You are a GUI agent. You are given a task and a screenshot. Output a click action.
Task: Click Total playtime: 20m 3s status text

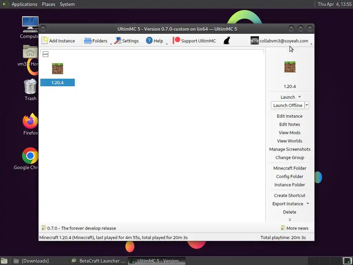click(x=283, y=237)
